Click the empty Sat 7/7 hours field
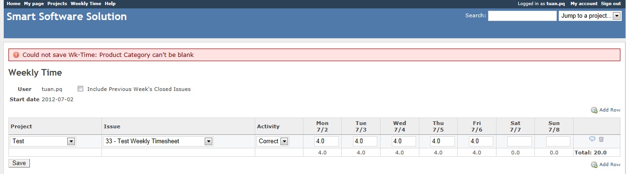This screenshot has height=174, width=626. click(520, 141)
